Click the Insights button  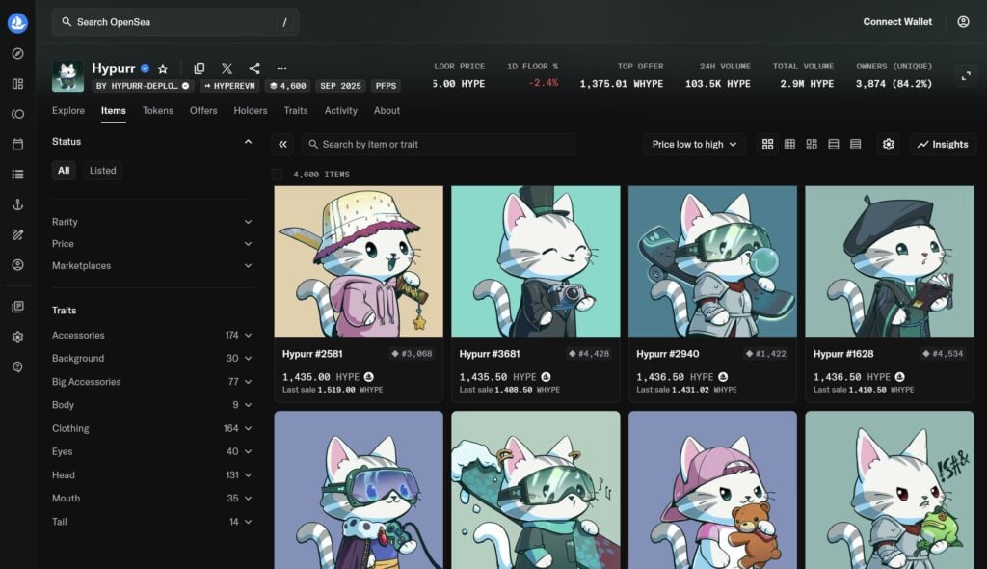[x=943, y=145]
